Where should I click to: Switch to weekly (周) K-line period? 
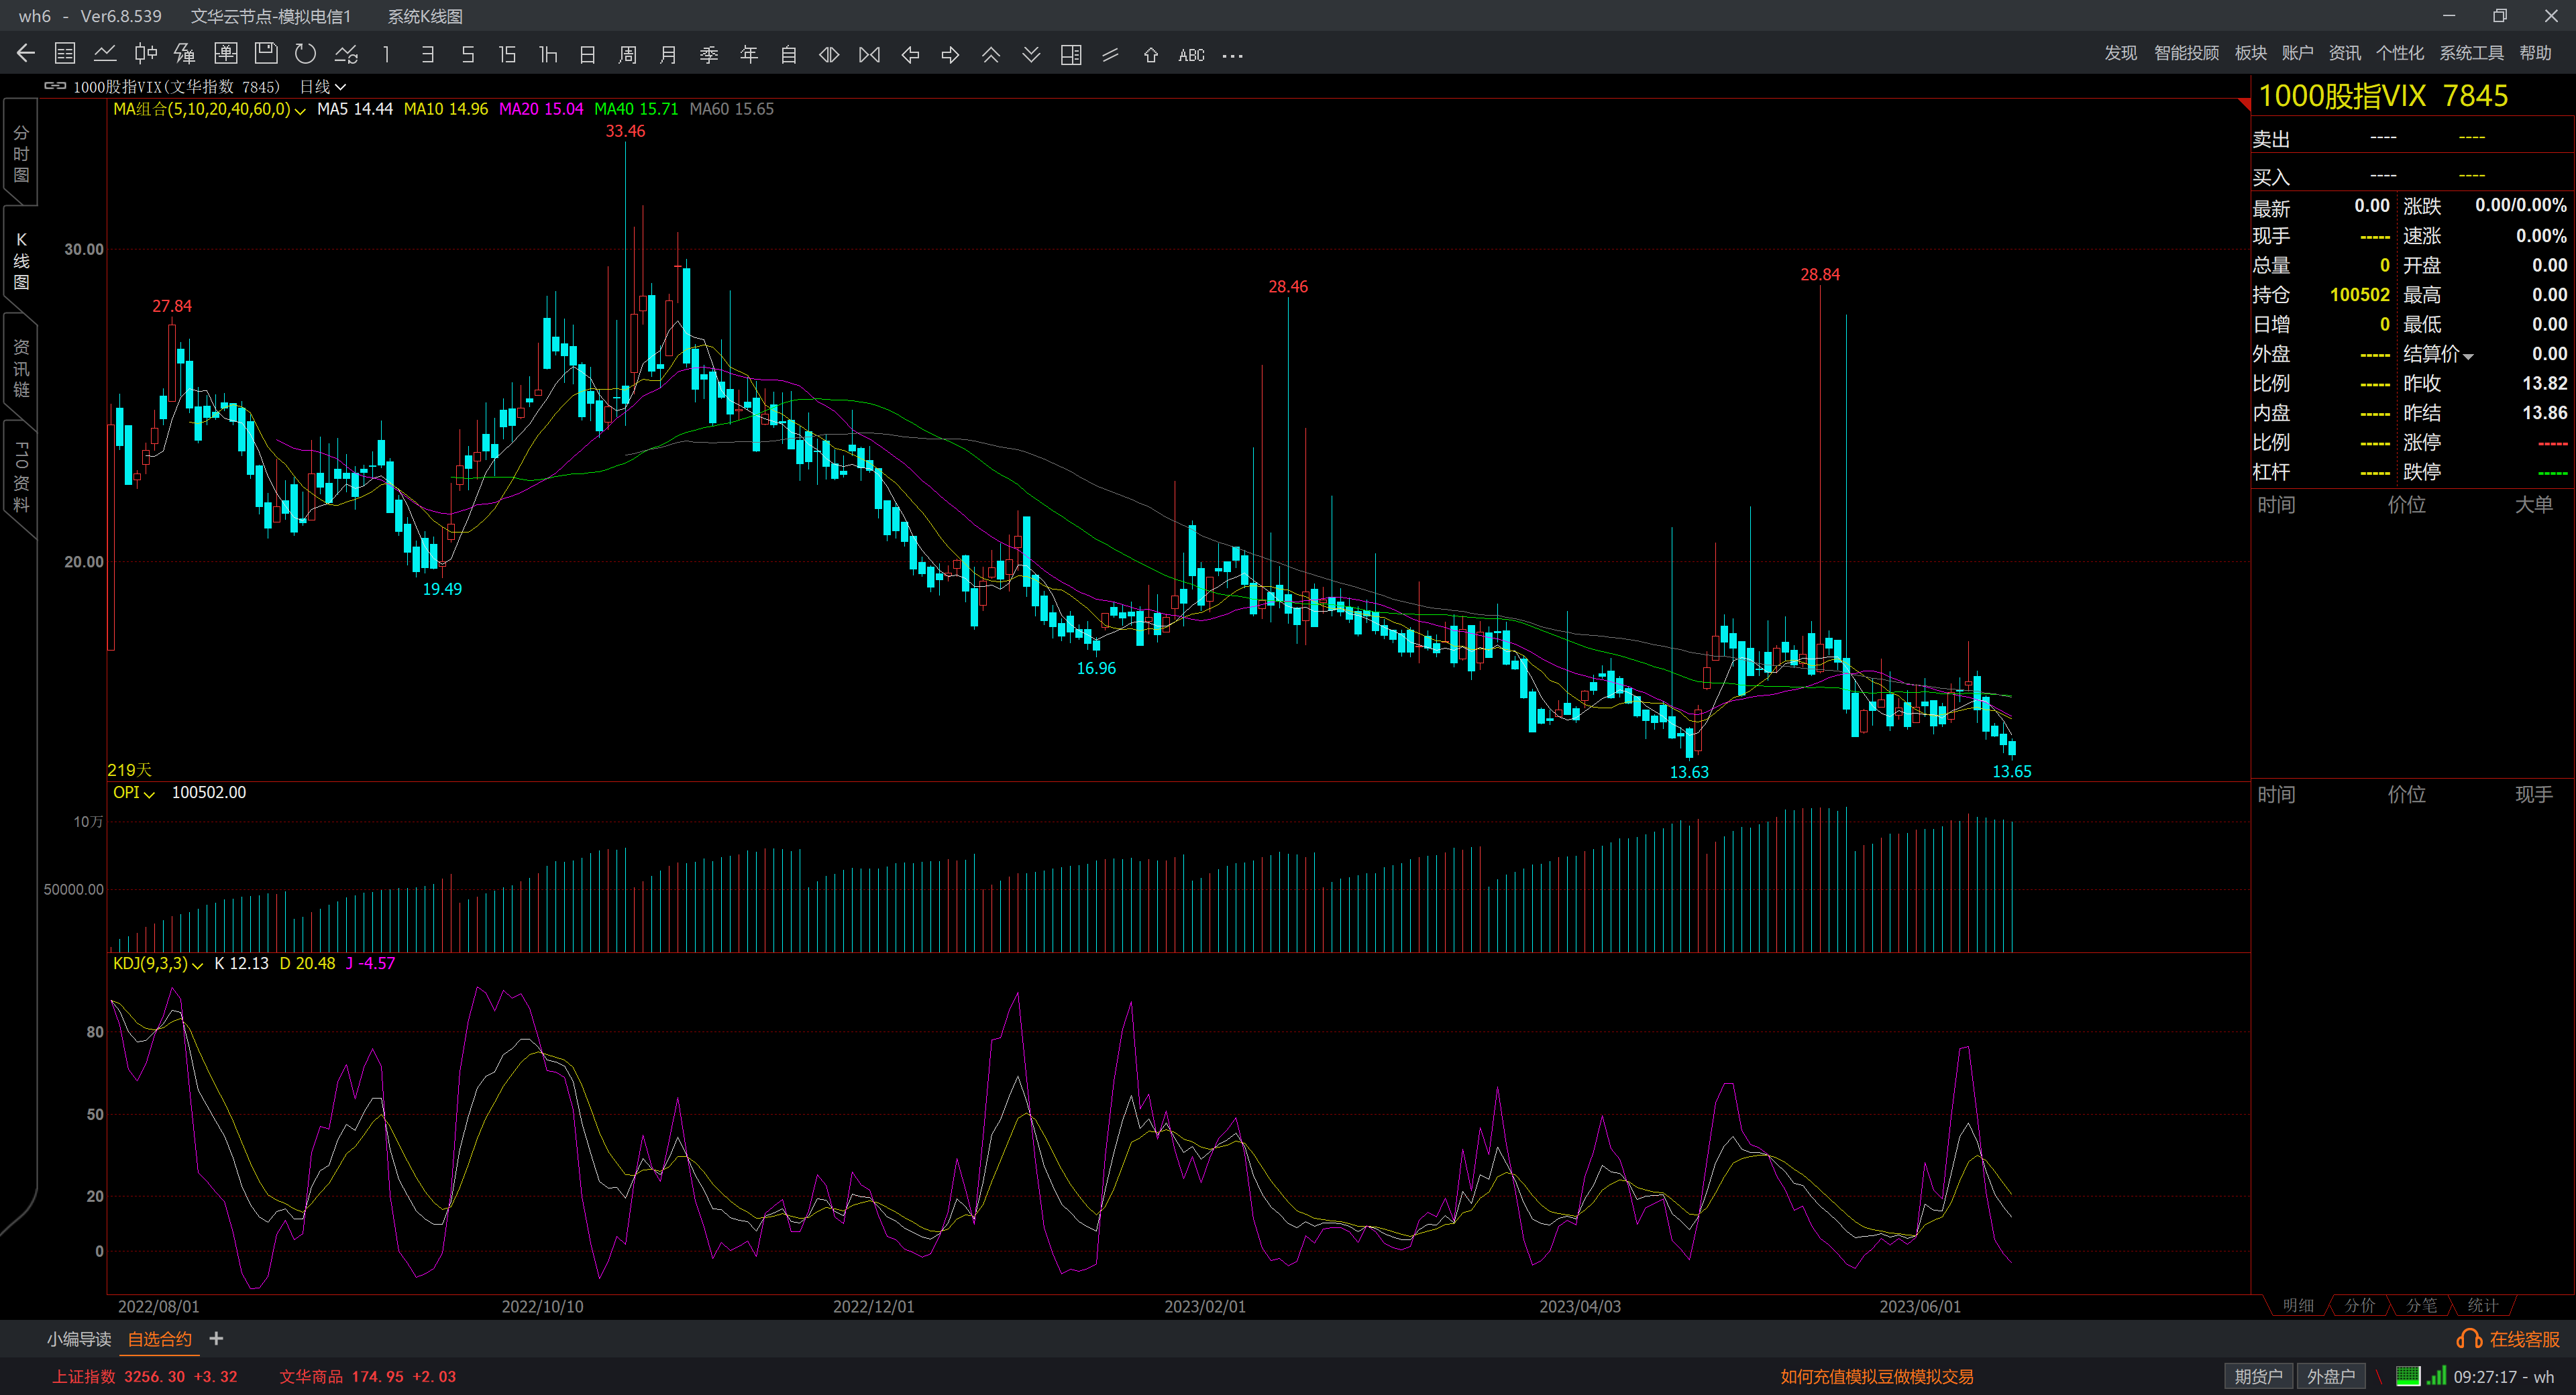point(628,55)
